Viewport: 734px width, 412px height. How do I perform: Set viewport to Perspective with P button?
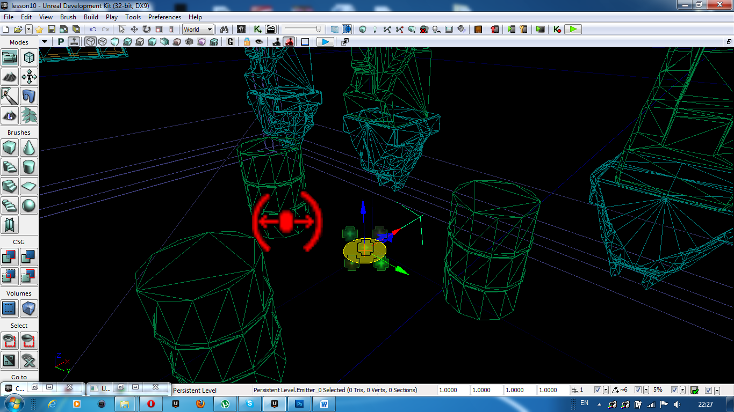coord(61,42)
